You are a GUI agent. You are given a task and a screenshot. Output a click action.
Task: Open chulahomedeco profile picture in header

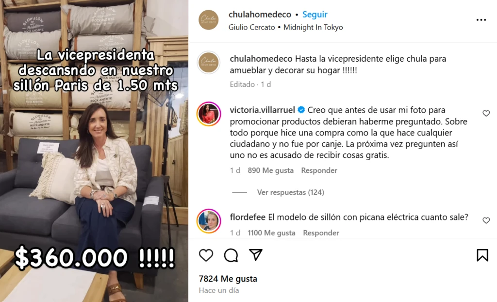pos(209,20)
